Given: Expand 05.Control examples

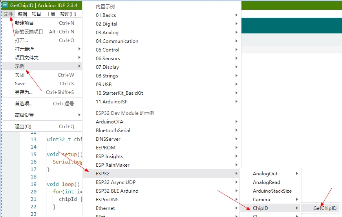Looking at the screenshot, I should pyautogui.click(x=162, y=50).
